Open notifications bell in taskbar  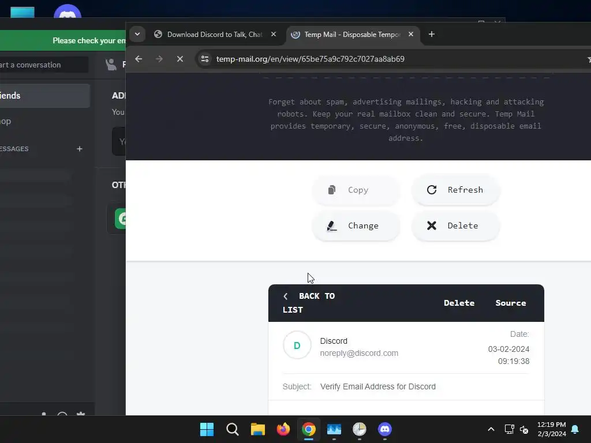575,429
